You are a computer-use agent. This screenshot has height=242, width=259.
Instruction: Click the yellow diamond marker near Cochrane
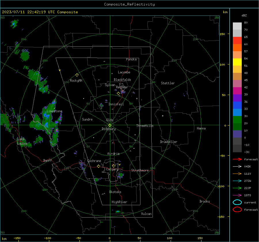98,166
